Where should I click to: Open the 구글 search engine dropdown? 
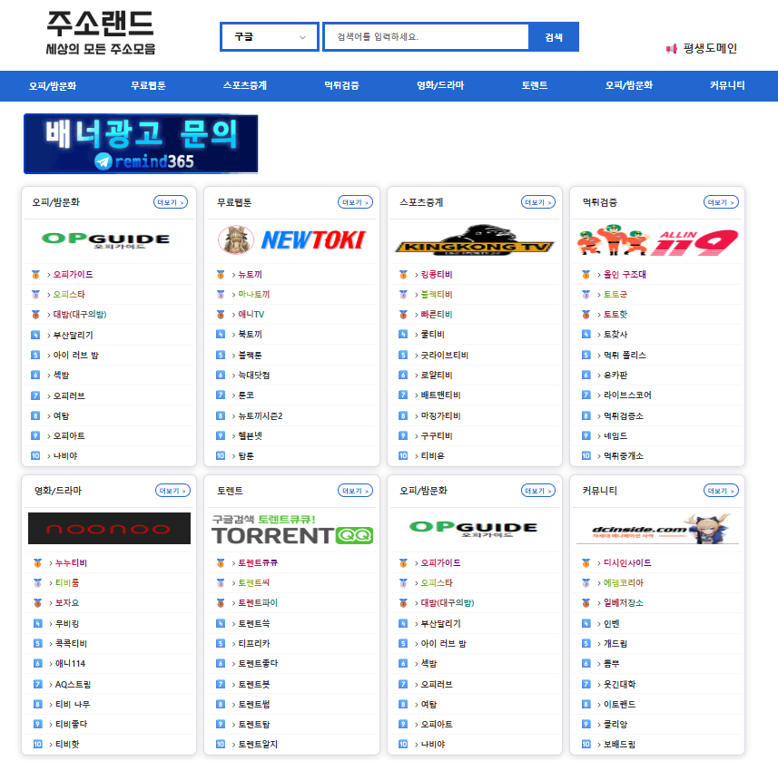pyautogui.click(x=270, y=36)
